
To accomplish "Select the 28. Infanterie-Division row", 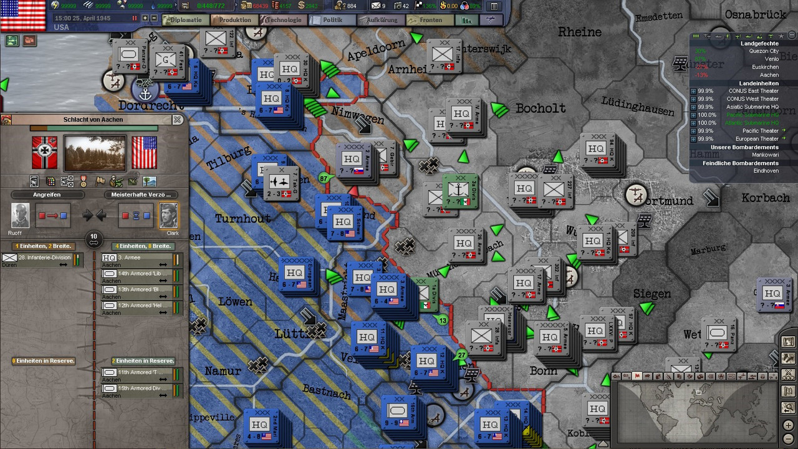I will [41, 259].
